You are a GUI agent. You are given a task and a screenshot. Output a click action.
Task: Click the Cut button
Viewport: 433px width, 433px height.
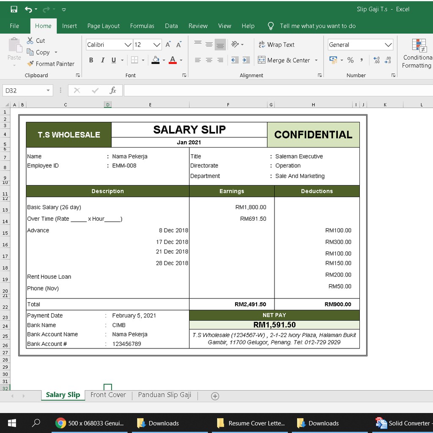click(x=36, y=41)
